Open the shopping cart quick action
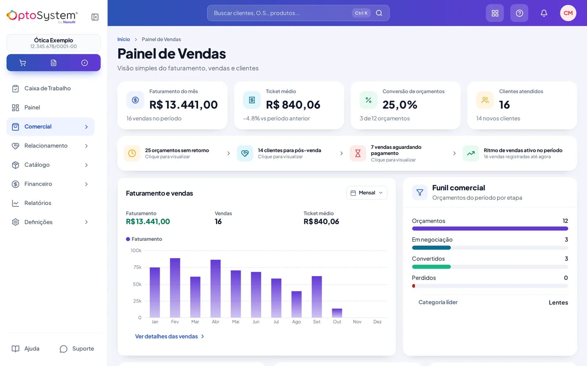The image size is (587, 366). 22,63
